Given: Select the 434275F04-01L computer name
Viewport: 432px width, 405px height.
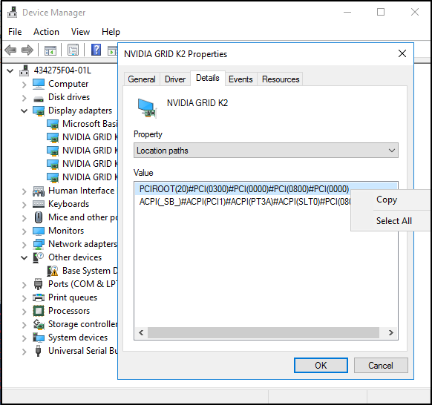Looking at the screenshot, I should click(x=62, y=70).
